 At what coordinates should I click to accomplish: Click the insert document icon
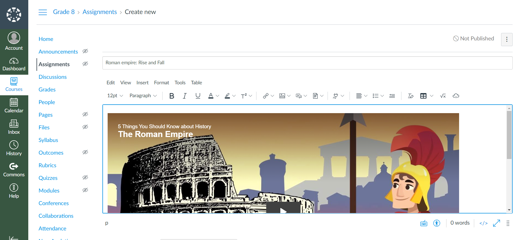[x=315, y=96]
